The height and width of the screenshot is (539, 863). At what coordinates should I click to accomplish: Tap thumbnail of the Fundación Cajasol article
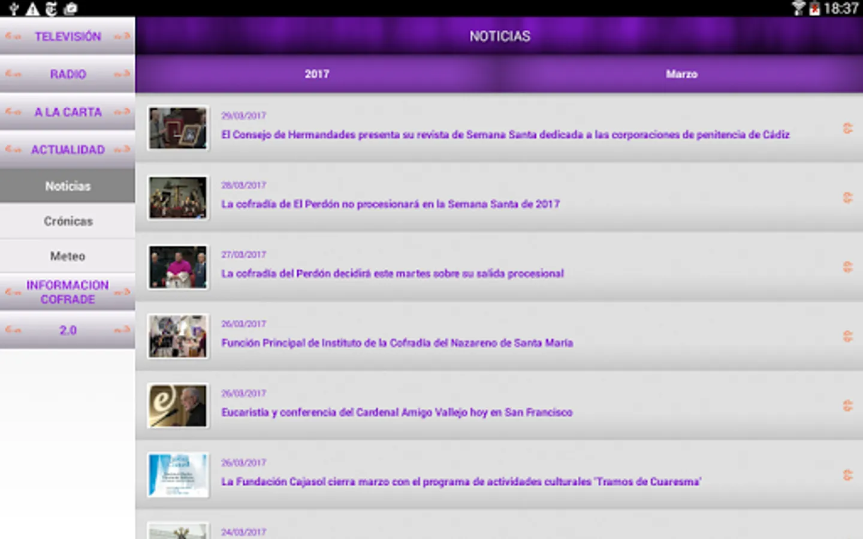point(178,476)
